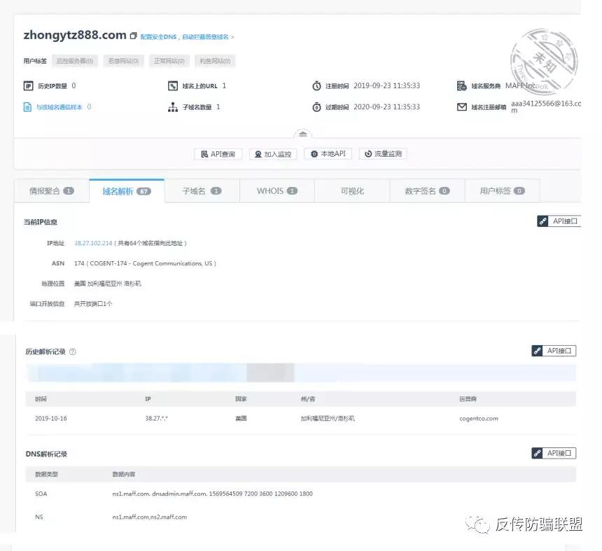This screenshot has height=551, width=602.
Task: Click the 域名服务商 registrar icon
Action: click(461, 86)
